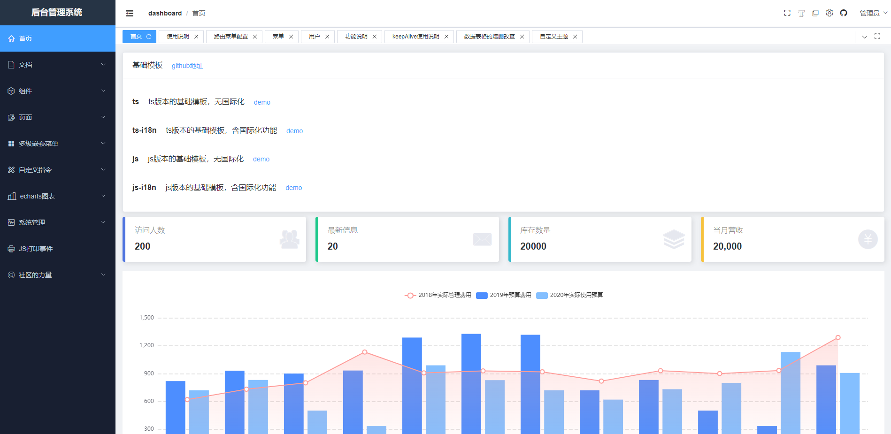The height and width of the screenshot is (434, 891).
Task: Open the tab bar dropdown chevron
Action: click(x=865, y=37)
